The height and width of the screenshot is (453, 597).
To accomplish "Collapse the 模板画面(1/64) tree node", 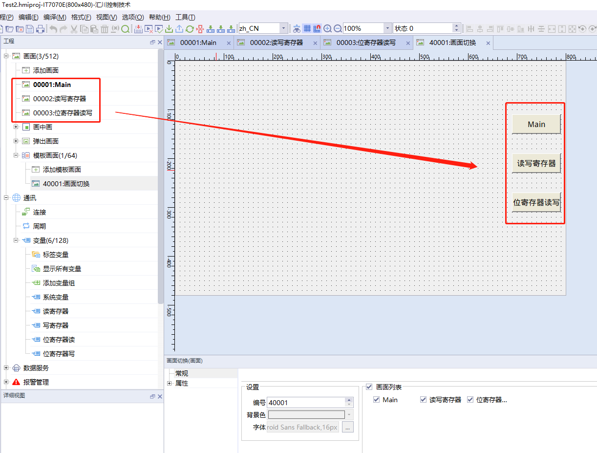I will [16, 155].
